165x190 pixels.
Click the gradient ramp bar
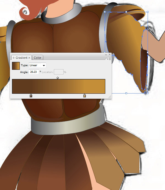[59, 86]
